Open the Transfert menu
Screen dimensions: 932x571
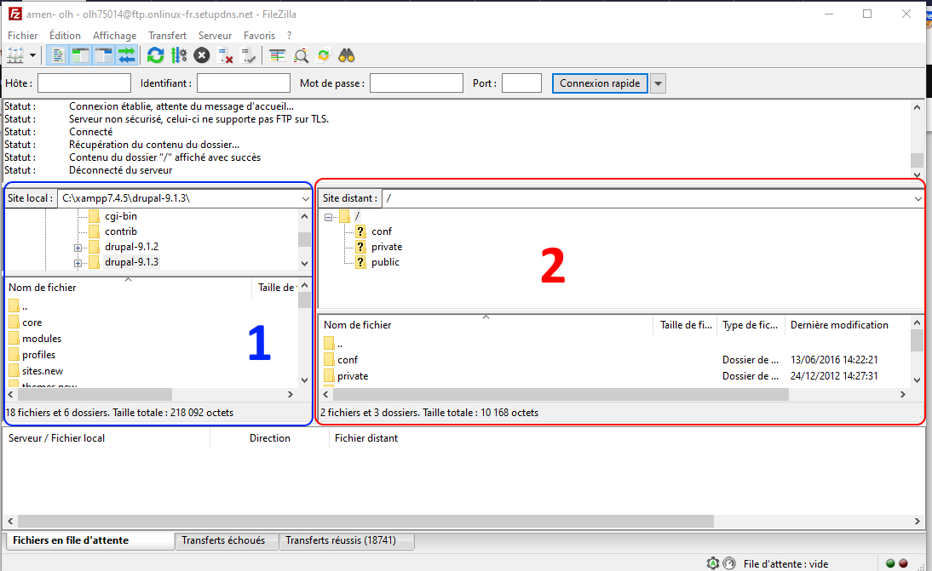click(167, 36)
